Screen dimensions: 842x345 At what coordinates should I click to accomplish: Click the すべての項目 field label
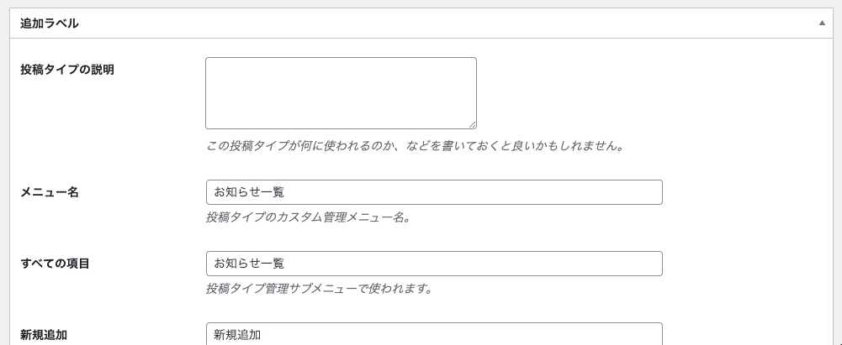tap(55, 264)
